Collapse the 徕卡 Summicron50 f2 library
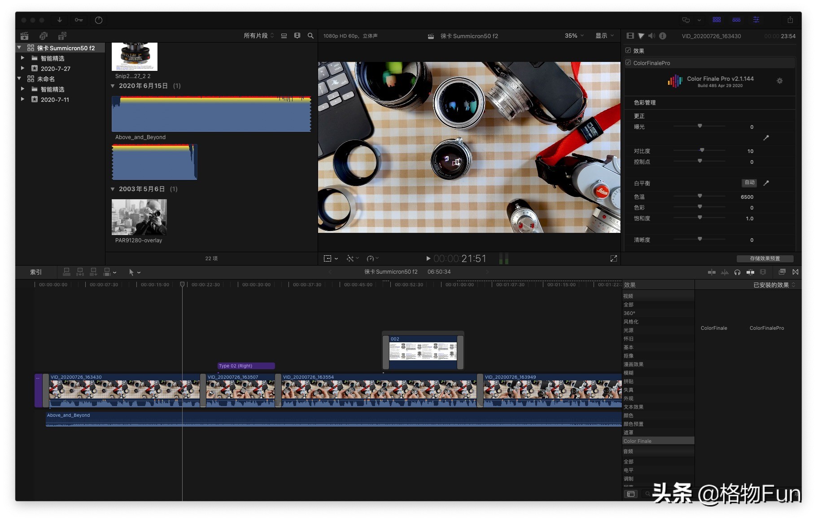Screen dimensions: 817x520 tap(19, 48)
